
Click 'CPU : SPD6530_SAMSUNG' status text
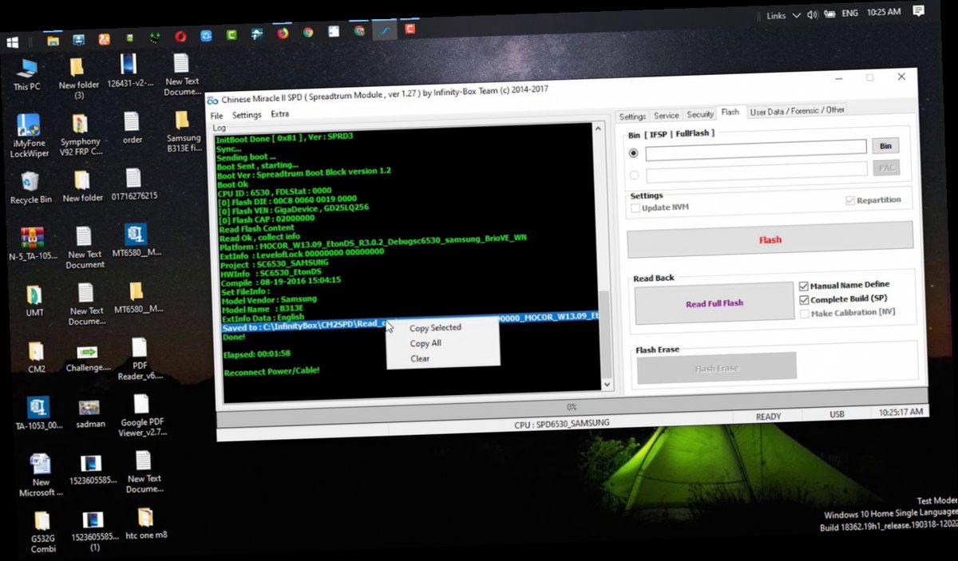click(x=562, y=423)
